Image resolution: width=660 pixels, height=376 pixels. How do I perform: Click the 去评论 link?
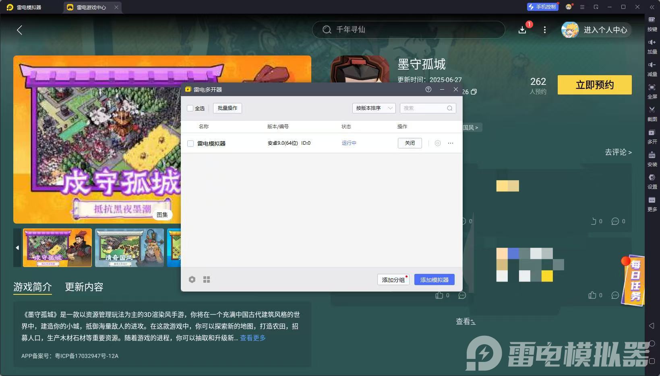pos(618,152)
